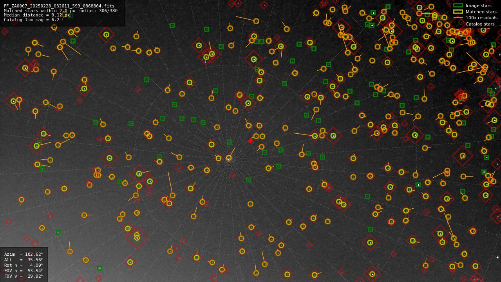Select the FITS filename text

(x=59, y=6)
